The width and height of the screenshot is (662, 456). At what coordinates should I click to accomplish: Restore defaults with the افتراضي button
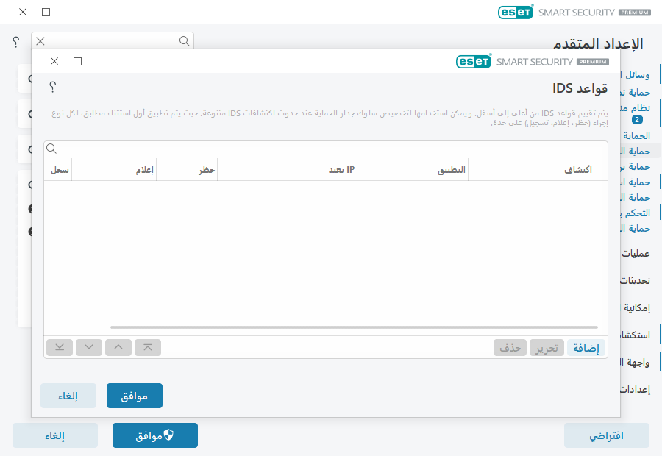[605, 435]
